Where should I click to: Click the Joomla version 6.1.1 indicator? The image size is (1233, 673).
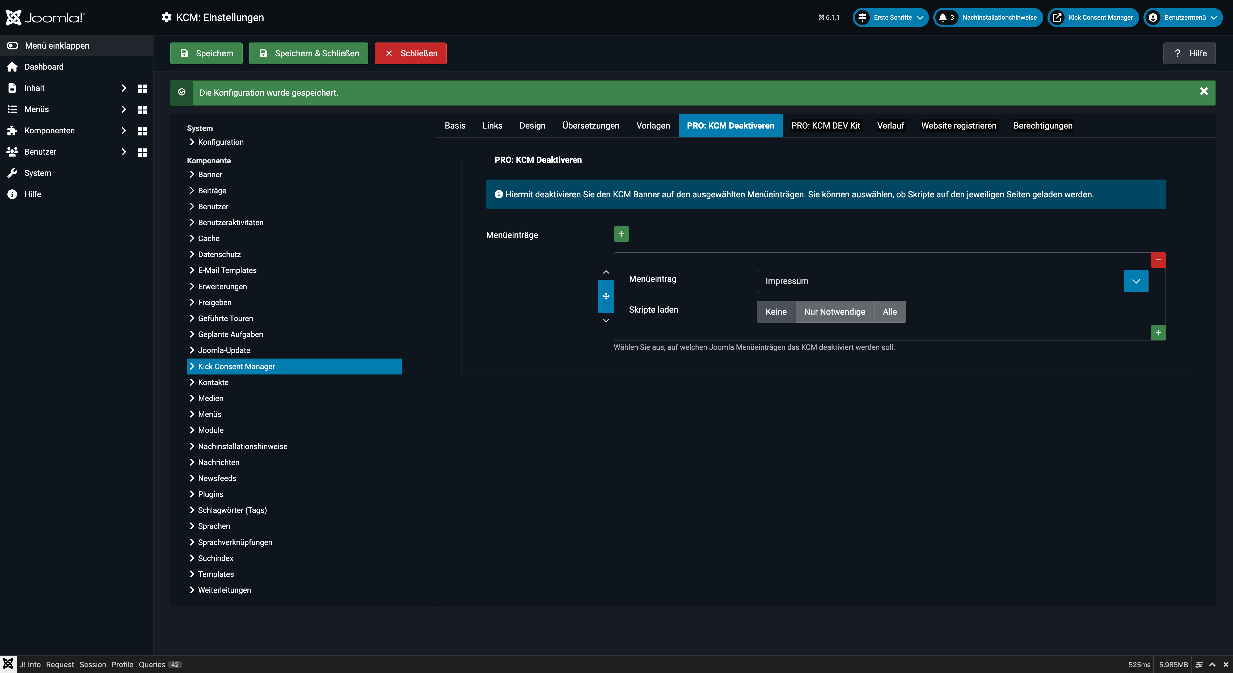[x=829, y=18]
